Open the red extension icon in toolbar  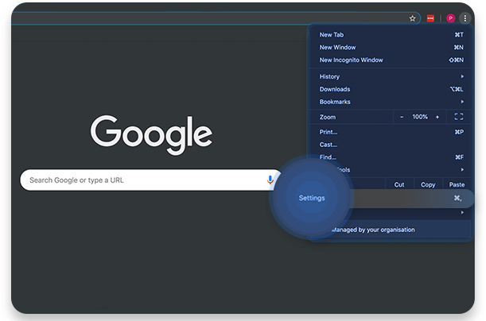click(430, 18)
